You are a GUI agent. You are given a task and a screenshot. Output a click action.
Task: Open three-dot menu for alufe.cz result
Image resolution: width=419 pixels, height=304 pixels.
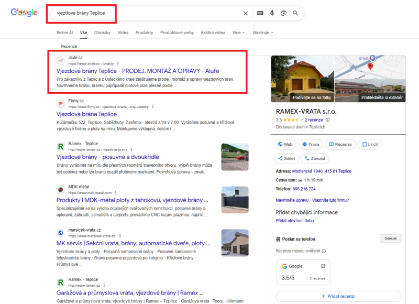click(118, 63)
